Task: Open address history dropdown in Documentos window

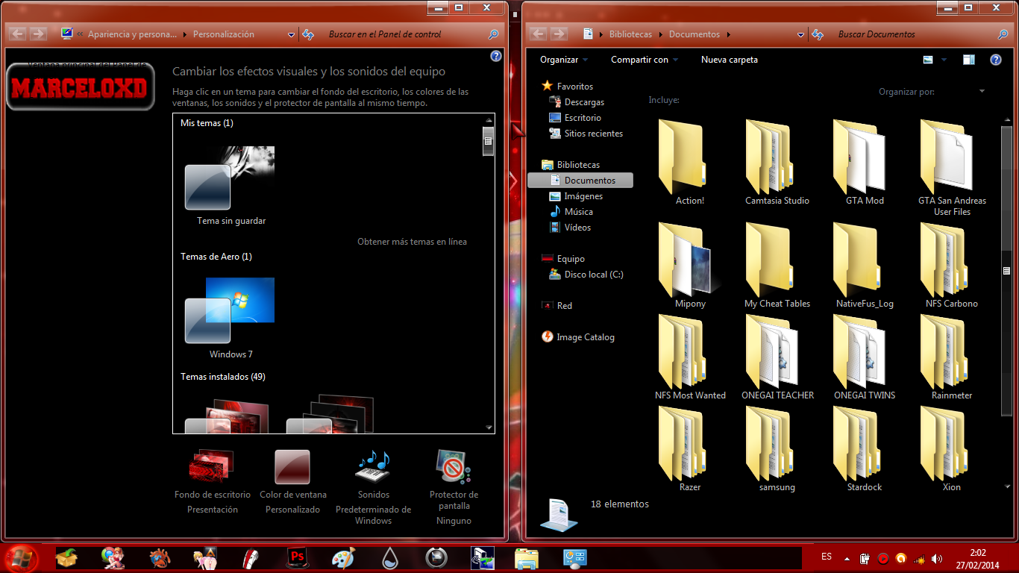Action: click(800, 34)
